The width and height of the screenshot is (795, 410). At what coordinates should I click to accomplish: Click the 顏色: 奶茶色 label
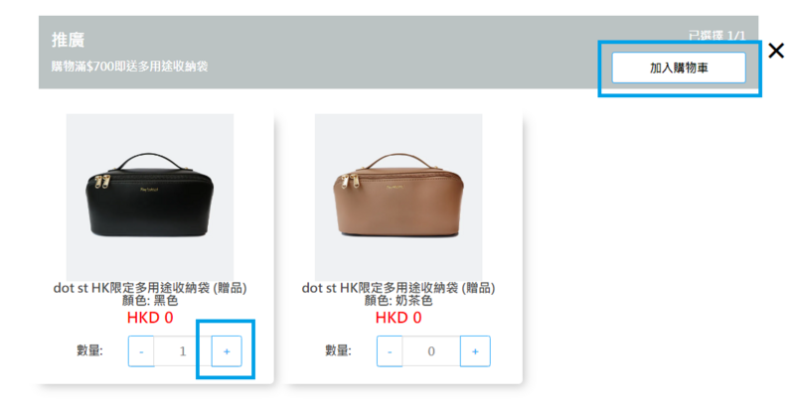click(398, 301)
